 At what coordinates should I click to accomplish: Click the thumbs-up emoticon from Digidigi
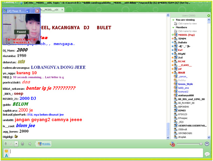pos(16,136)
